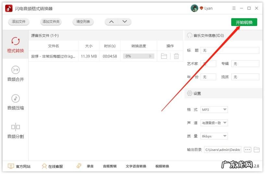The width and height of the screenshot is (265, 174).
Task: Browse output directory with the ... button
Action: tap(247, 150)
